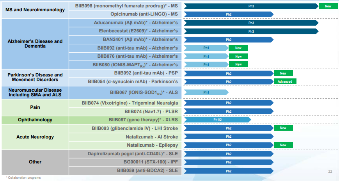Click the Ophthalmology category label
The height and width of the screenshot is (181, 339).
pos(35,120)
